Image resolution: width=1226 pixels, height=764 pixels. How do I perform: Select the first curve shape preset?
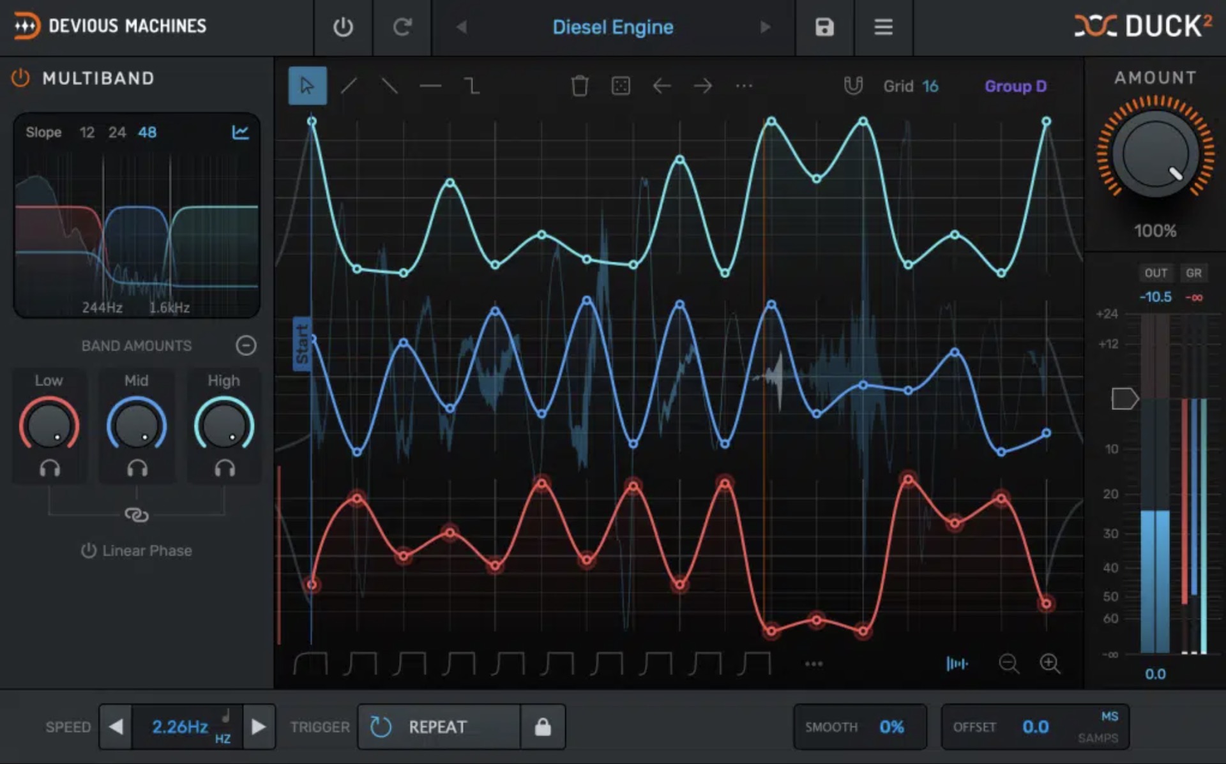click(310, 663)
